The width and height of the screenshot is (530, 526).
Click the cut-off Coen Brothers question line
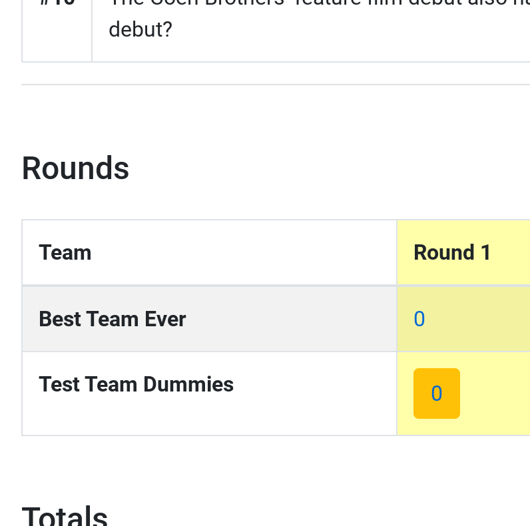[x=319, y=3]
